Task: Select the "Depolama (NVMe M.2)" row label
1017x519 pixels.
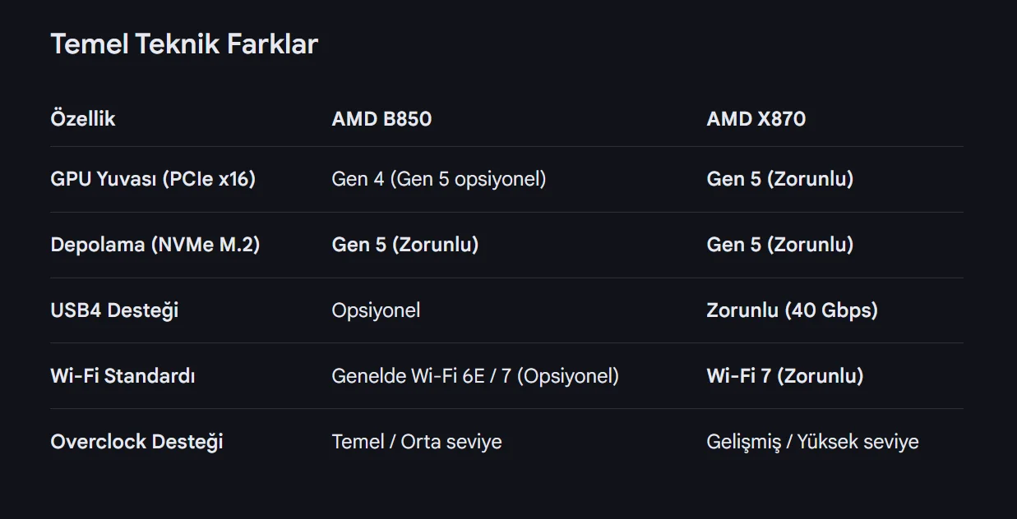Action: 155,245
